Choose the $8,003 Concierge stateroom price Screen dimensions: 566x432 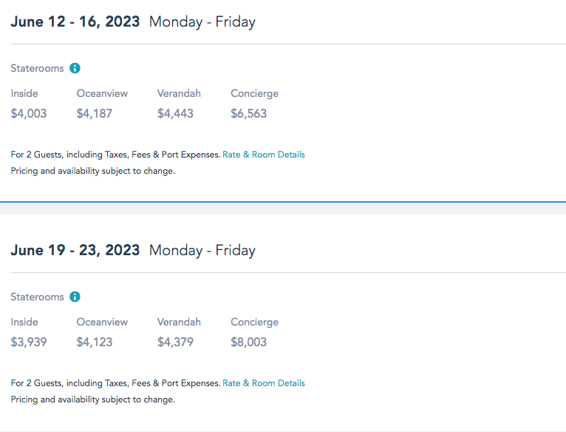click(248, 342)
